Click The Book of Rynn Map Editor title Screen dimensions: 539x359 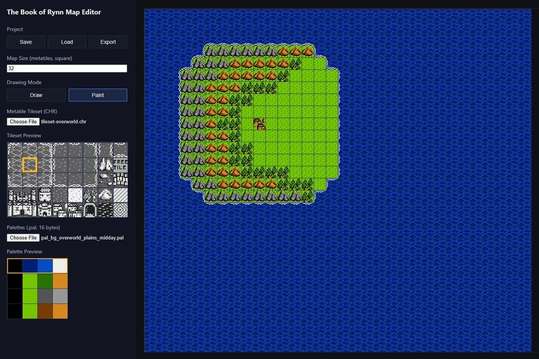54,12
